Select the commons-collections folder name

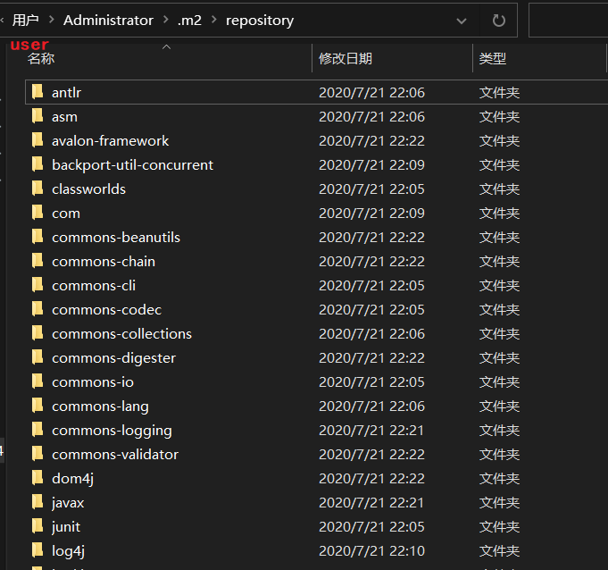pos(121,334)
